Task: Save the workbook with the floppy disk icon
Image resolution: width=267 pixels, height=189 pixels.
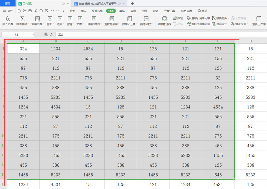Action: point(30,11)
